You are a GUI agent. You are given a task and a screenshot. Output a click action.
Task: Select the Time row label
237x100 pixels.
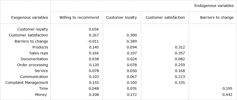click(x=43, y=89)
